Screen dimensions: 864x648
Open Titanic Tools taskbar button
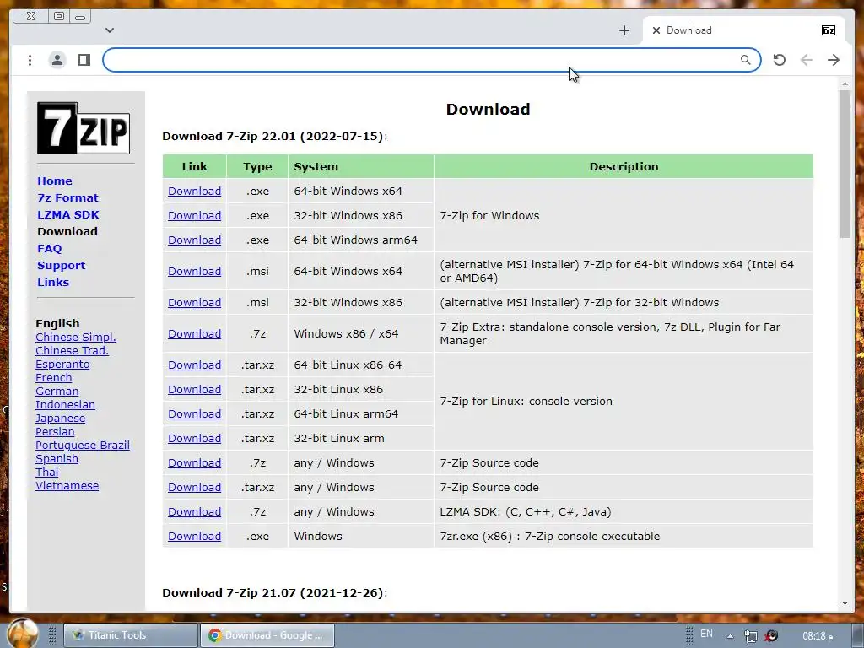tap(131, 635)
